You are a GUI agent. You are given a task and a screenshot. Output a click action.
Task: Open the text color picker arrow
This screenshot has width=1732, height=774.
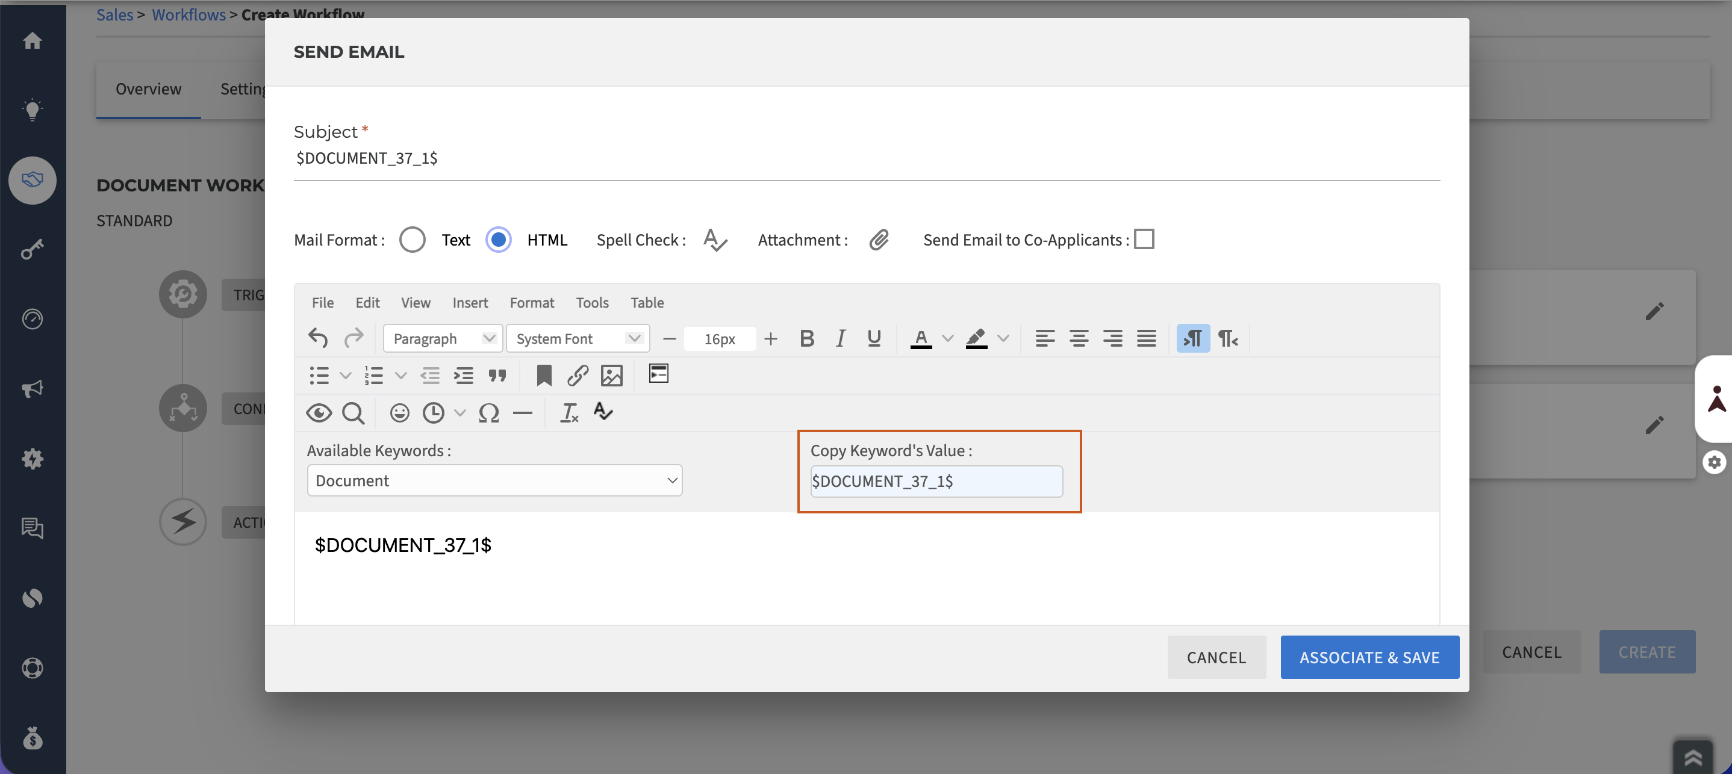tap(948, 339)
